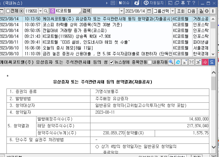
Task: Click the 217,974,040 청약주식수 value
Action: click(198, 126)
